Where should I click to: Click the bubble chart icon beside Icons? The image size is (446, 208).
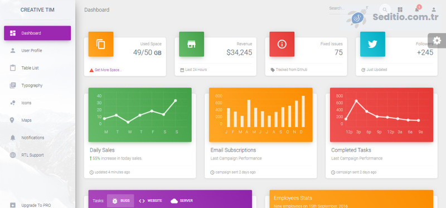coord(12,103)
